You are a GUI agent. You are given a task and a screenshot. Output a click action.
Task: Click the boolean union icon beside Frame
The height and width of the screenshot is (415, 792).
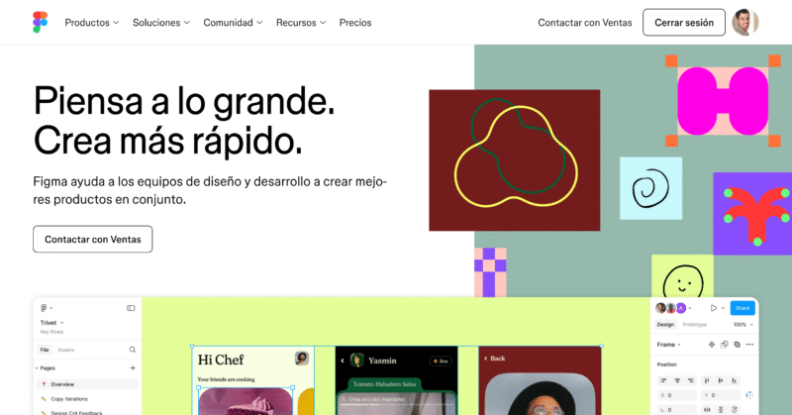[x=737, y=345]
